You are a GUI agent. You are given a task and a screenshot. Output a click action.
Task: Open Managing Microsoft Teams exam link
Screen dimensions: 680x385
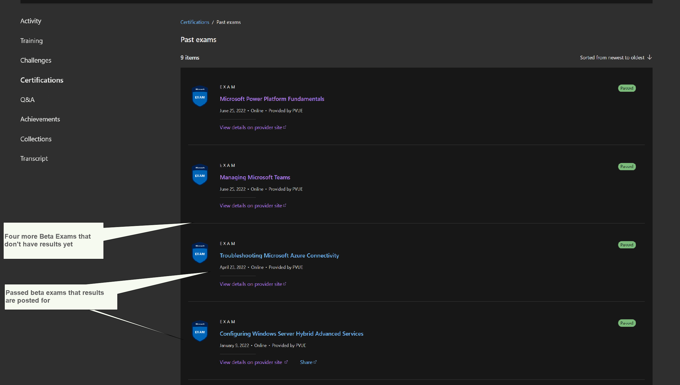point(255,177)
